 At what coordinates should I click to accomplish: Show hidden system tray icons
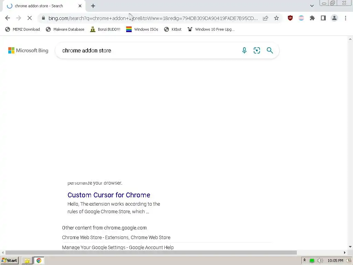click(304, 260)
